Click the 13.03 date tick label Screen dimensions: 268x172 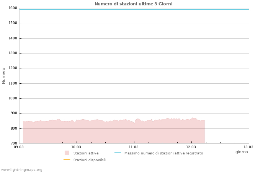tap(248, 147)
